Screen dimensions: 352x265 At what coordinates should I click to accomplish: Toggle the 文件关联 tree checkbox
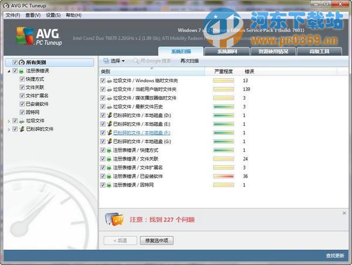click(22, 87)
